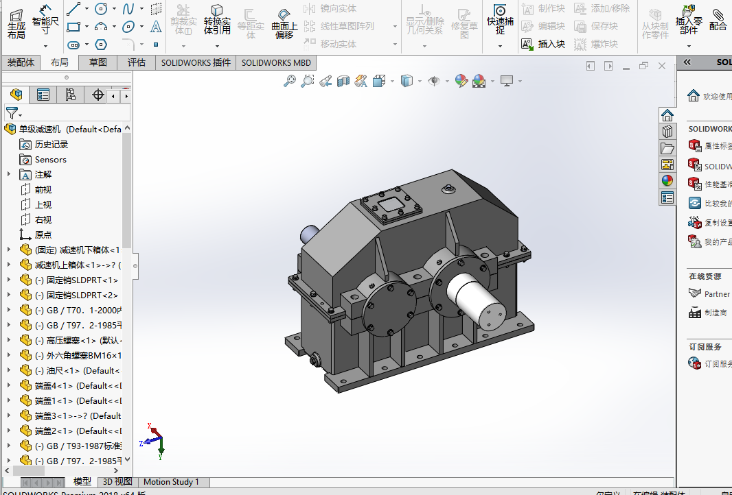The height and width of the screenshot is (495, 732).
Task: Click Display Style icon
Action: (407, 81)
